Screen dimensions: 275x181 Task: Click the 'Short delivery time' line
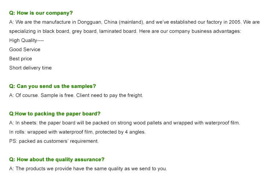[30, 68]
